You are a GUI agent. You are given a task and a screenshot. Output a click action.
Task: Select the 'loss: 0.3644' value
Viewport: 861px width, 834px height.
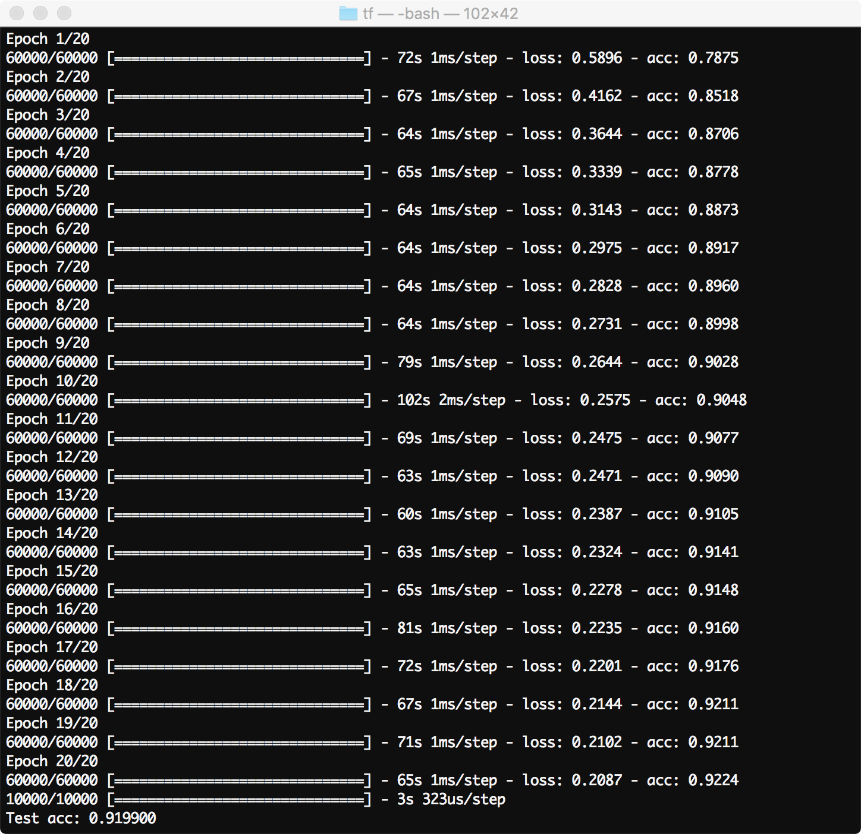point(572,134)
